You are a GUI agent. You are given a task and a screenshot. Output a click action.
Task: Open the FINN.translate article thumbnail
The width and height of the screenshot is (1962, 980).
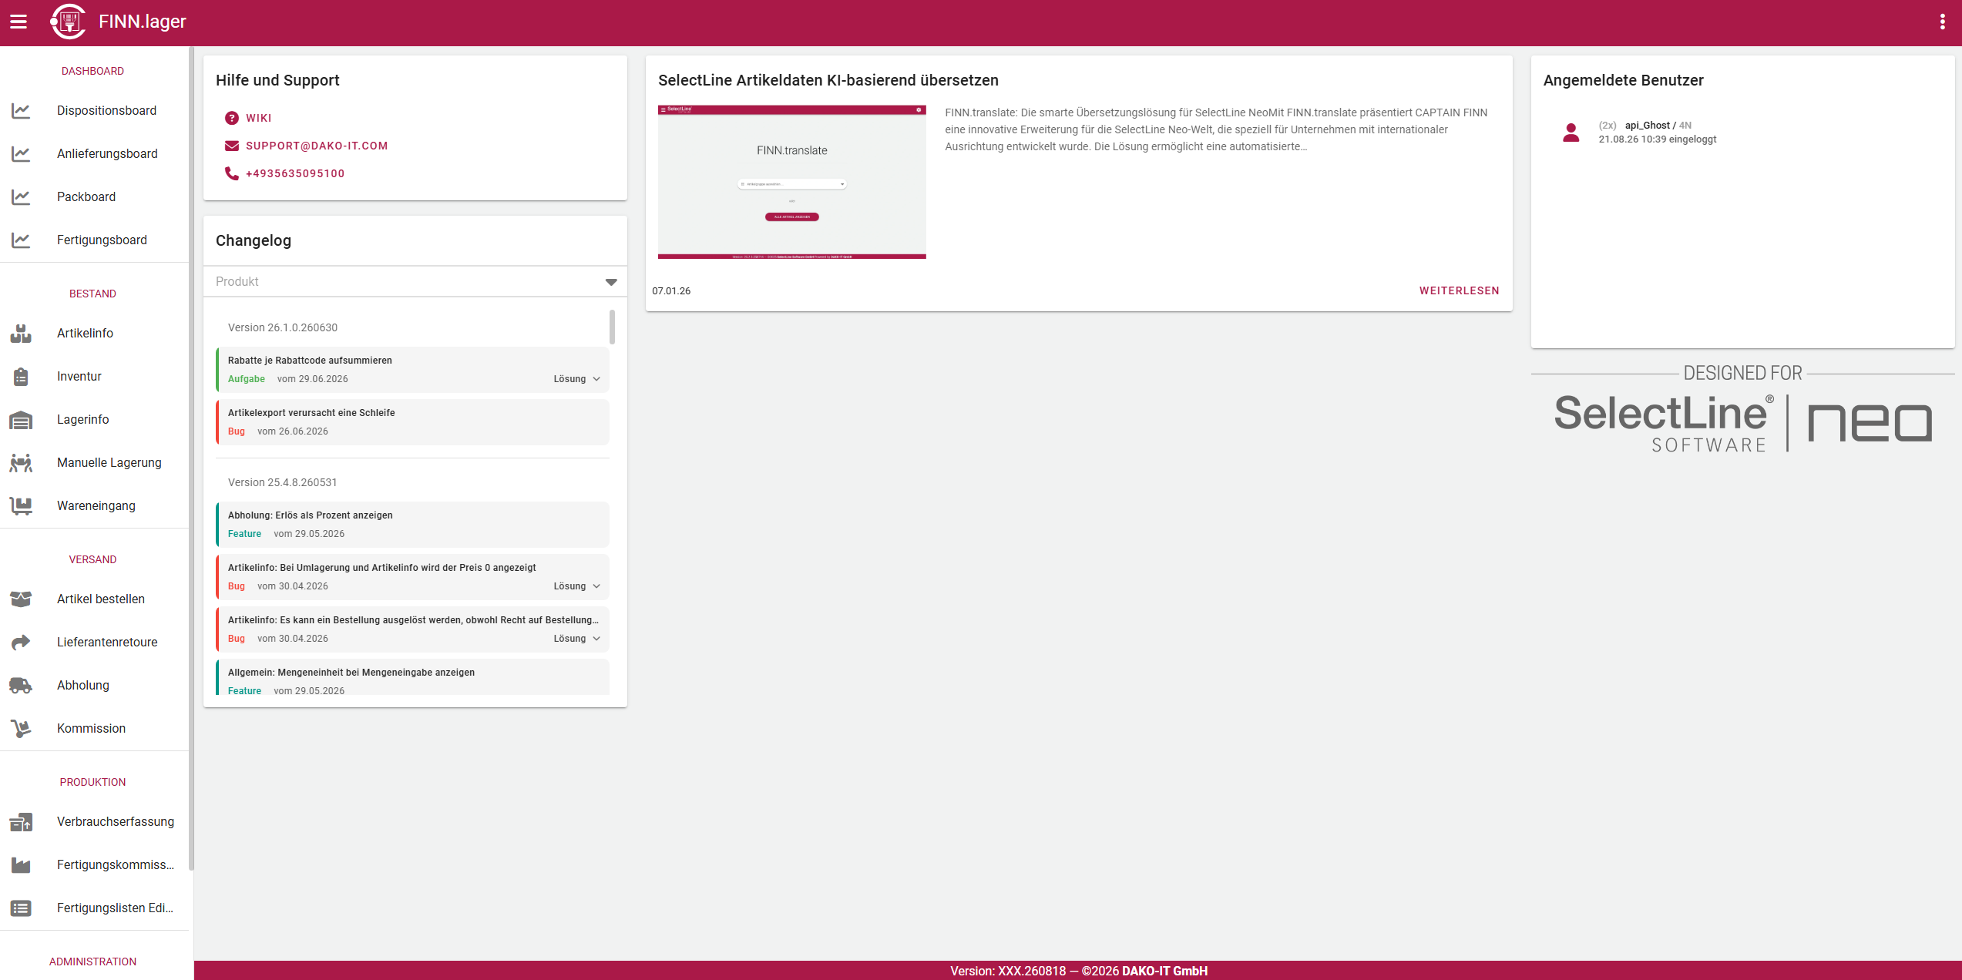pos(792,182)
